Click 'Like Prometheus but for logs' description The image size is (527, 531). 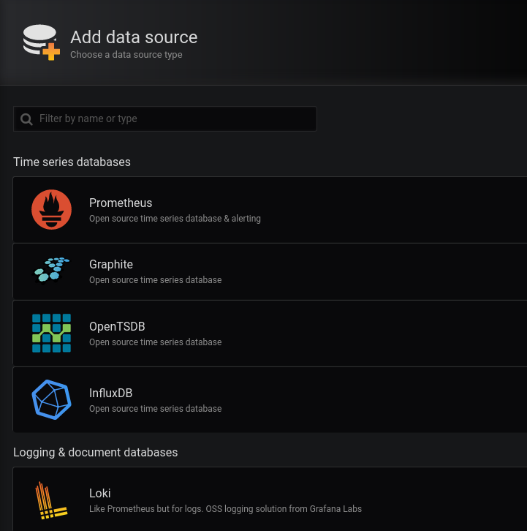pos(225,509)
